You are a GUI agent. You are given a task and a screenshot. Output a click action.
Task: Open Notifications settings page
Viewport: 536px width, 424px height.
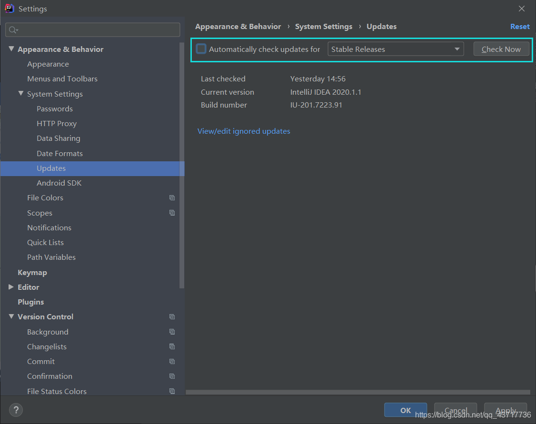pos(49,227)
